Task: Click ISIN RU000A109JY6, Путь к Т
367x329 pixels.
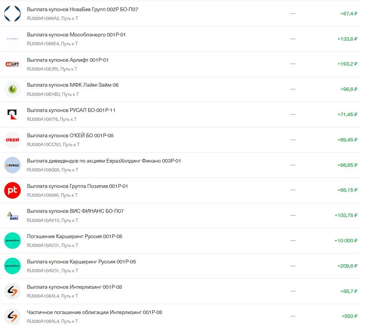Action: pyautogui.click(x=52, y=119)
